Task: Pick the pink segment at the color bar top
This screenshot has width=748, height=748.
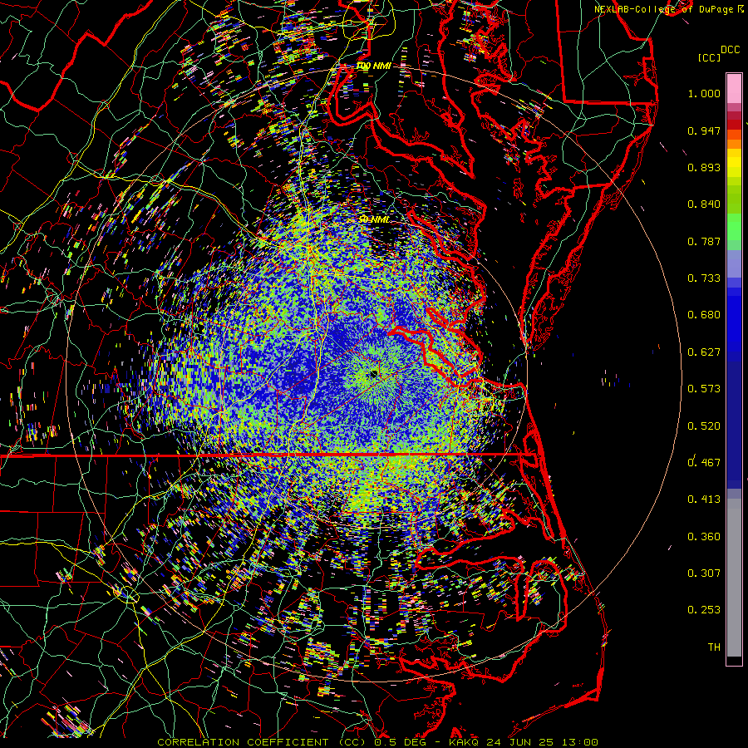Action: 734,88
